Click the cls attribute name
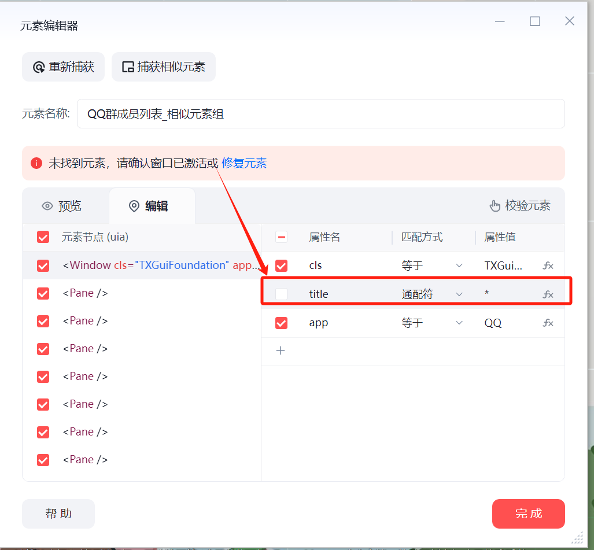 click(316, 265)
